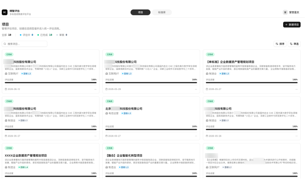Filter by 评估中 status
Screen dimensions: 307x181
pos(26,35)
